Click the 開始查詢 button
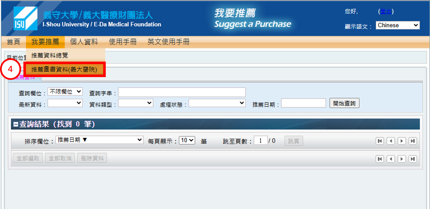Viewport: 430px width, 209px height. pyautogui.click(x=344, y=103)
